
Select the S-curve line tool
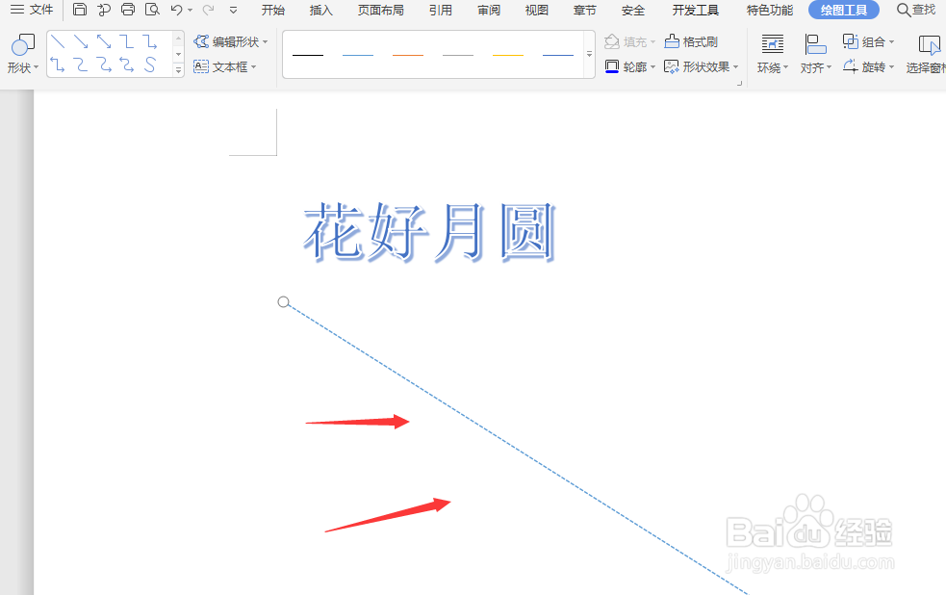(149, 65)
